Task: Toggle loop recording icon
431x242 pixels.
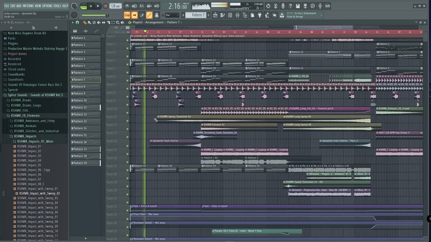Action: pyautogui.click(x=157, y=6)
